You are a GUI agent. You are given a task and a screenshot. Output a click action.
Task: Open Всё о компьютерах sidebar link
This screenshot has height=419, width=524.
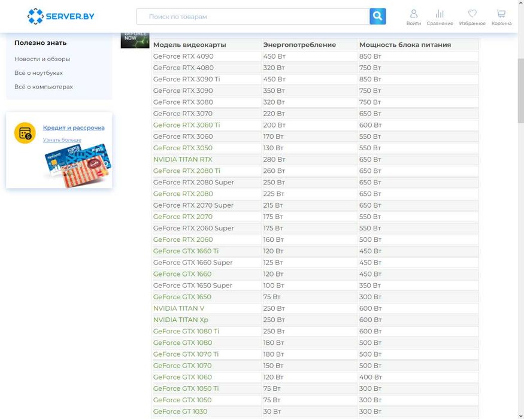point(44,87)
